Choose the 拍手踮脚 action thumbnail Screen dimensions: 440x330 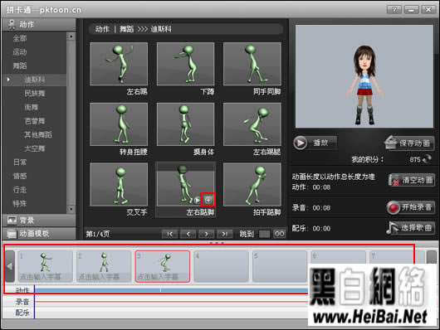[x=252, y=185]
